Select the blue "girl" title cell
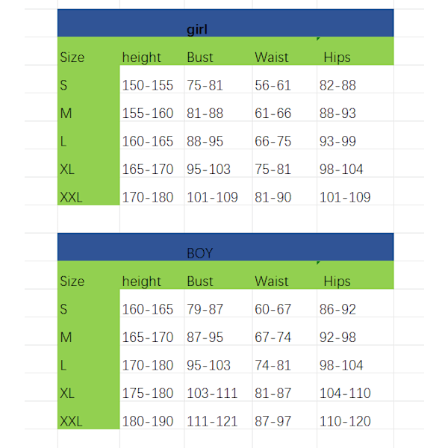 198,29
